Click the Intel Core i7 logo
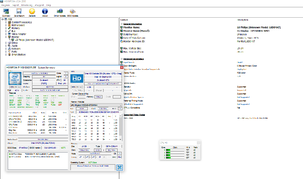The image size is (303, 179). pyautogui.click(x=15, y=78)
